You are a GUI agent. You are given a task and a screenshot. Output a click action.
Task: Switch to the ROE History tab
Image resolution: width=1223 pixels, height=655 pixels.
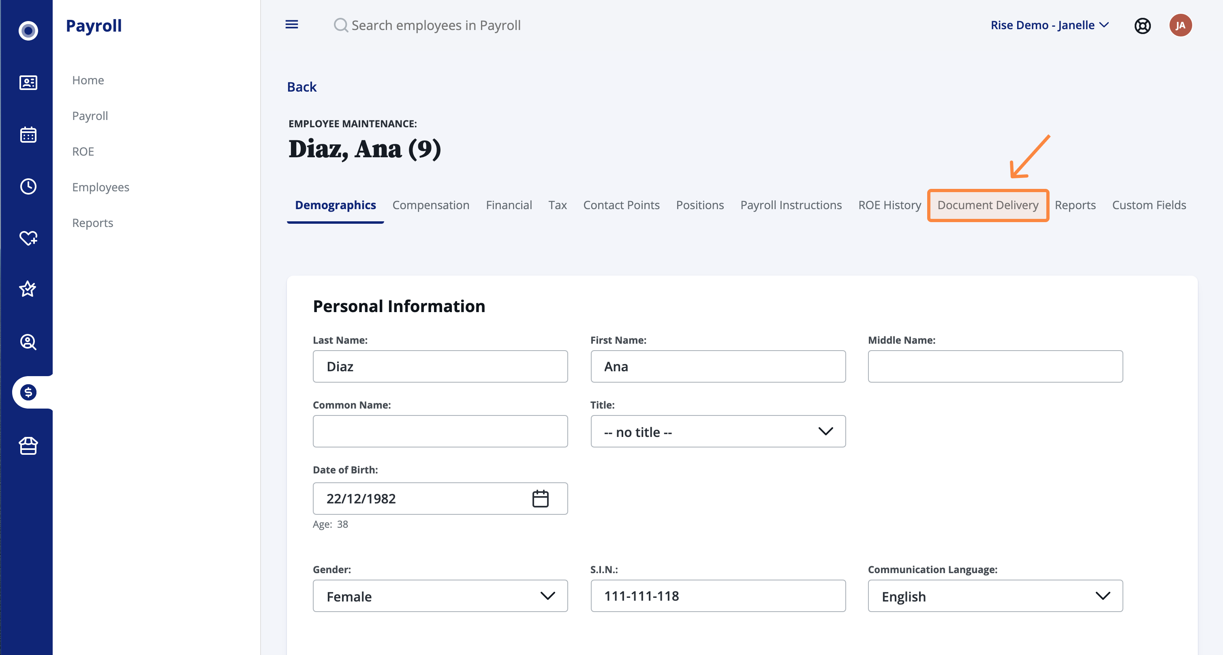(889, 205)
